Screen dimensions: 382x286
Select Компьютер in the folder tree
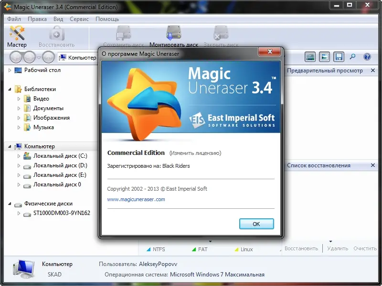point(40,146)
